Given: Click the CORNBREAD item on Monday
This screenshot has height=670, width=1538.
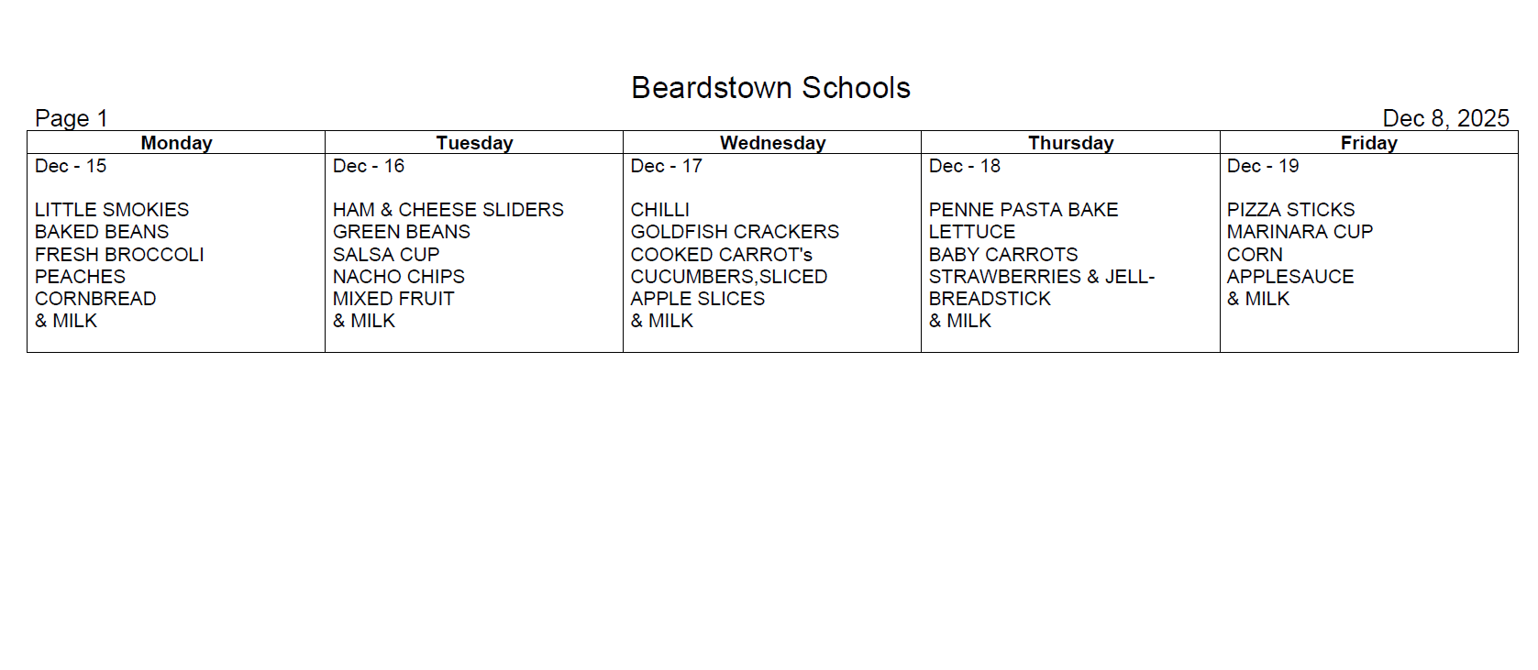Looking at the screenshot, I should pos(95,299).
